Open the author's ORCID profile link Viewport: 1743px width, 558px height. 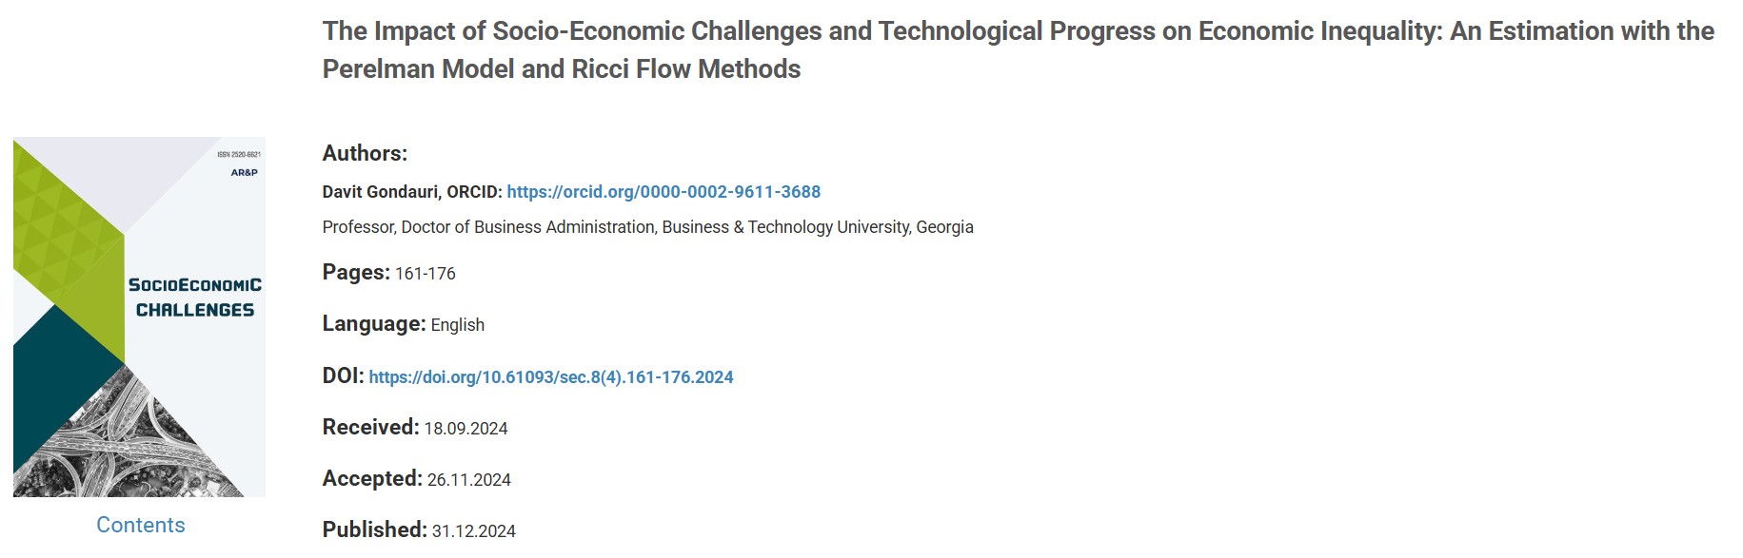pos(664,192)
